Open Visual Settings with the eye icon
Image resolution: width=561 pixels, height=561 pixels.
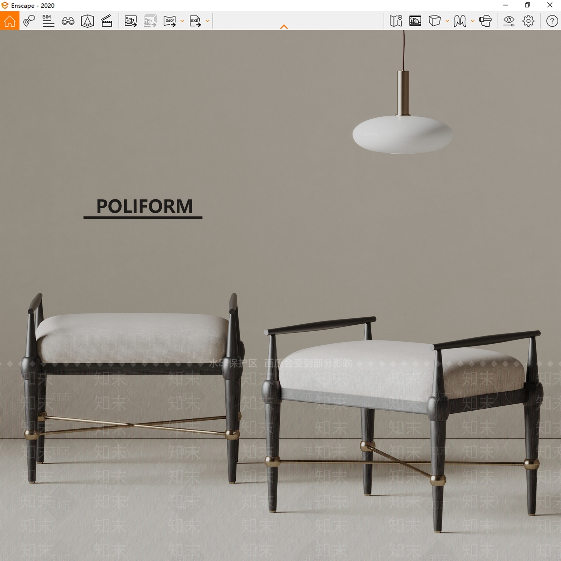pos(509,21)
